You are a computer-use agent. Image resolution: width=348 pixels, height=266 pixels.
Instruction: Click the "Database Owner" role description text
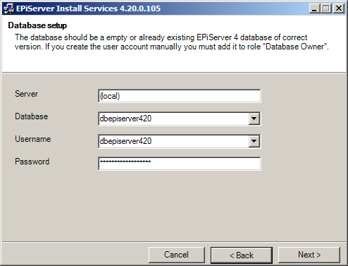[295, 47]
